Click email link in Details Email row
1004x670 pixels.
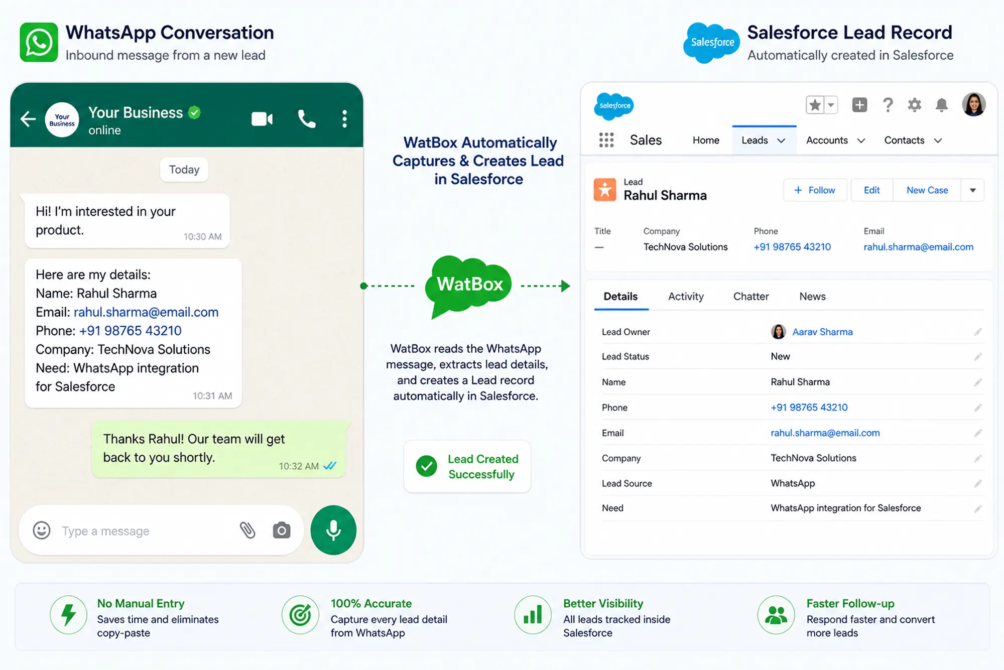(825, 433)
